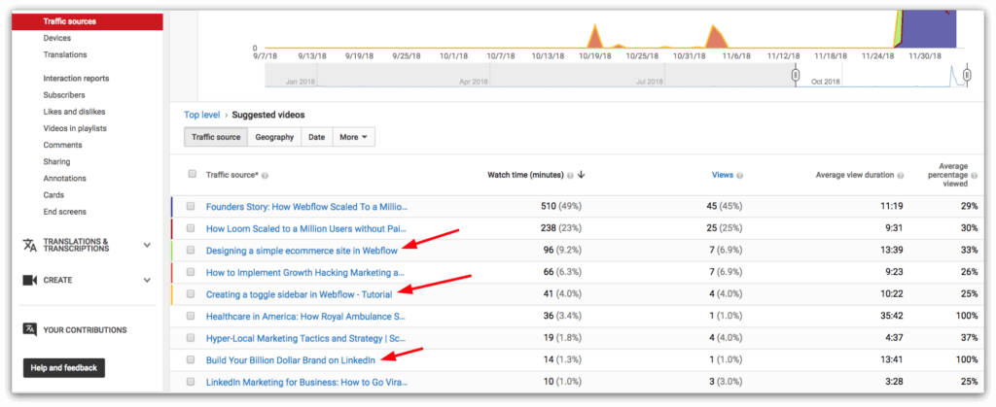Image resolution: width=996 pixels, height=407 pixels.
Task: Open LinkedIn Marketing for Business link
Action: [306, 383]
